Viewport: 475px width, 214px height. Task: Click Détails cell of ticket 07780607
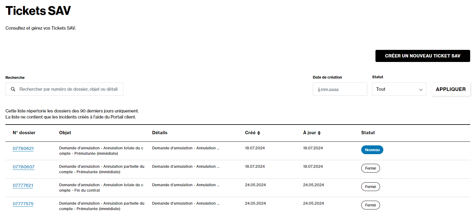(x=186, y=167)
